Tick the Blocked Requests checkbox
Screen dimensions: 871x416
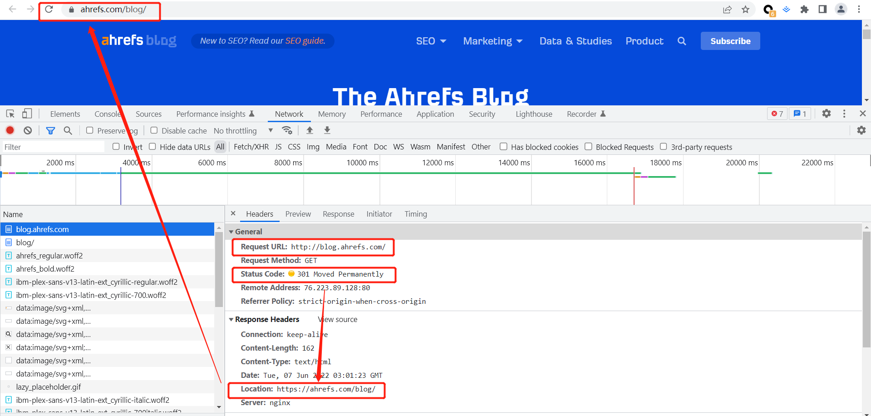588,146
